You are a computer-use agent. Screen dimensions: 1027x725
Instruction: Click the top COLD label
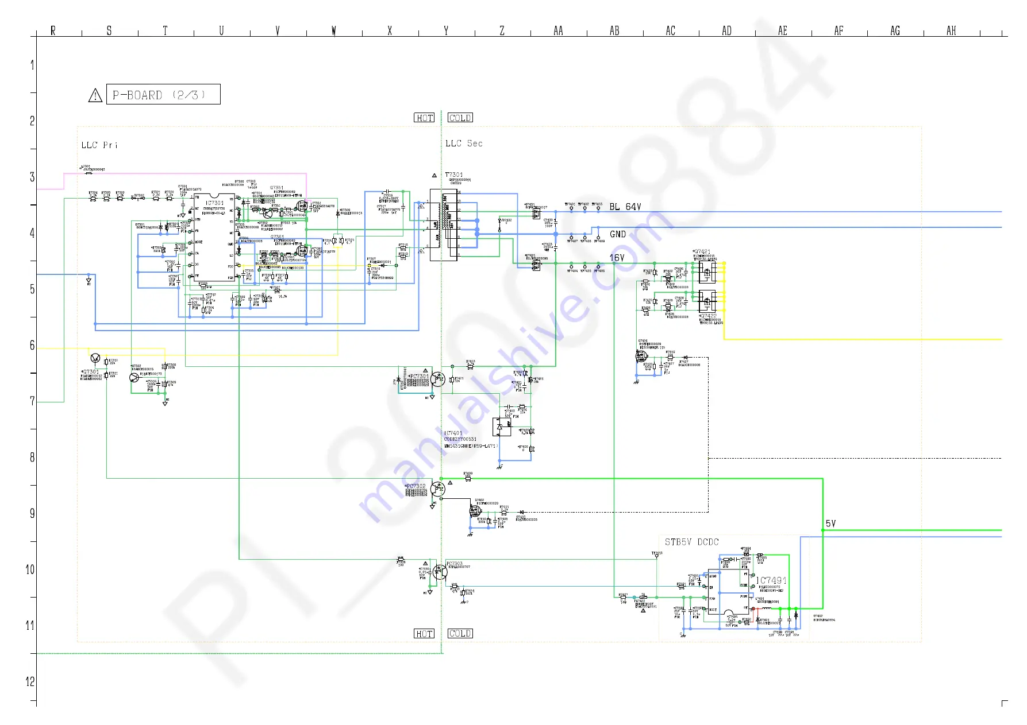pyautogui.click(x=460, y=118)
